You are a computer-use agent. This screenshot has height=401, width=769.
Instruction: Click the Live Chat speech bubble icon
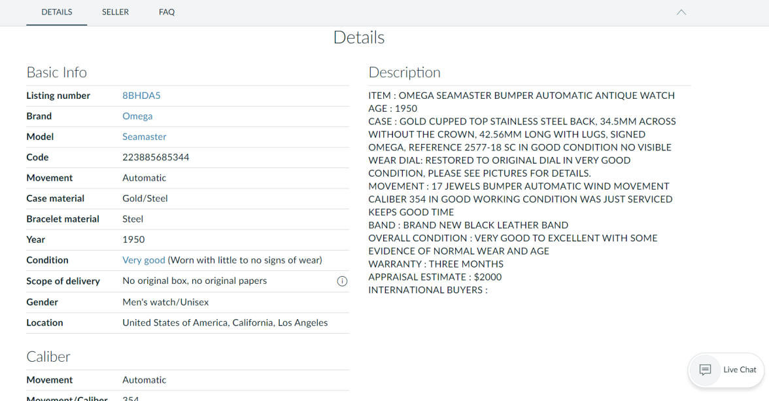pos(704,370)
